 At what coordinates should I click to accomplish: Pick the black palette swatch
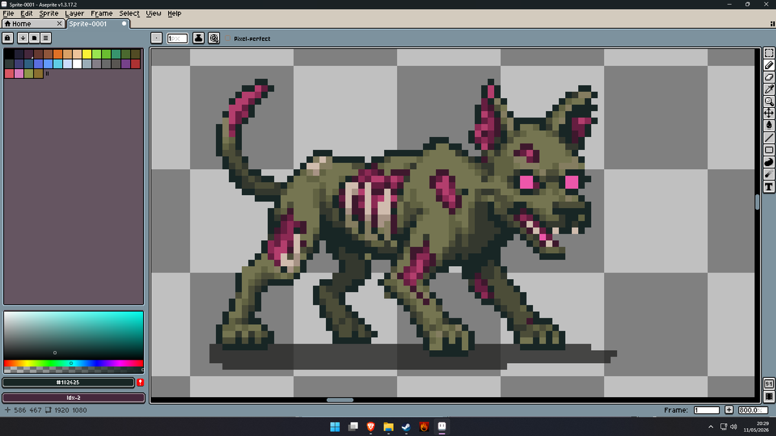pos(9,54)
